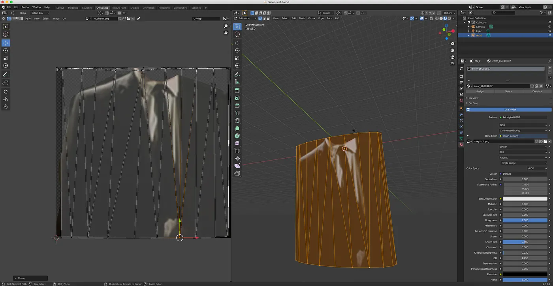This screenshot has height=286, width=553.
Task: Toggle X-ray display in the 3D viewport
Action: coord(432,19)
